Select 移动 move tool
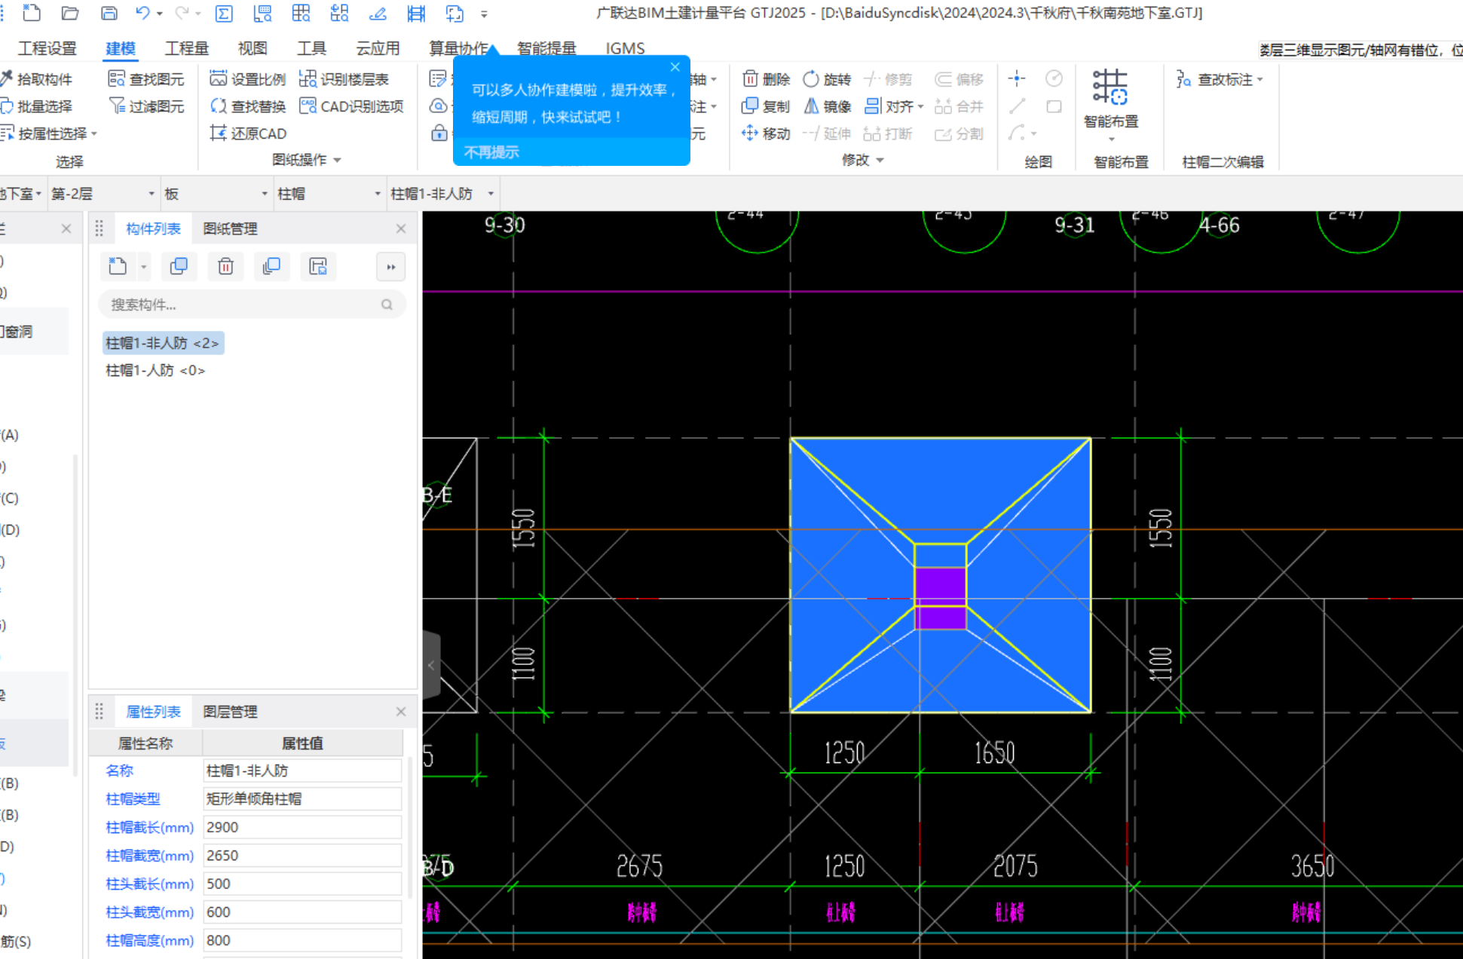 pyautogui.click(x=766, y=133)
